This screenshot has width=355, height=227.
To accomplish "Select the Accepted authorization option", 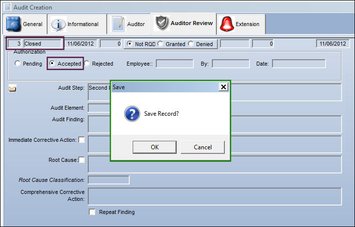I will tap(52, 63).
